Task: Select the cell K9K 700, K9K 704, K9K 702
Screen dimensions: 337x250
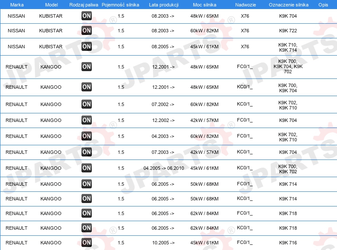Action: coord(288,66)
